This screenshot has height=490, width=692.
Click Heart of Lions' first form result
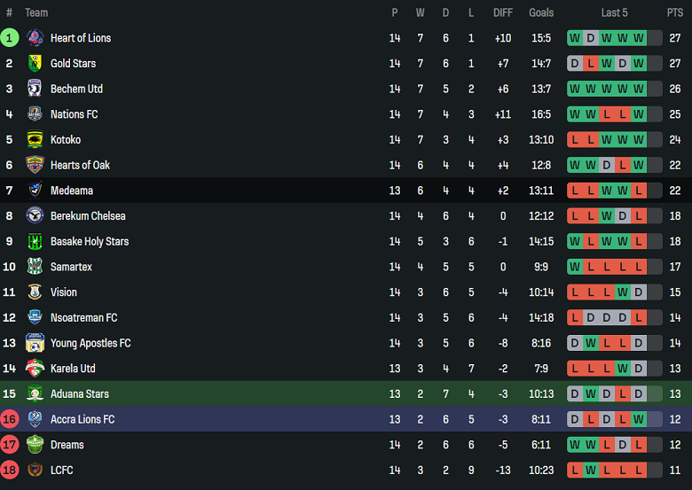click(x=575, y=38)
